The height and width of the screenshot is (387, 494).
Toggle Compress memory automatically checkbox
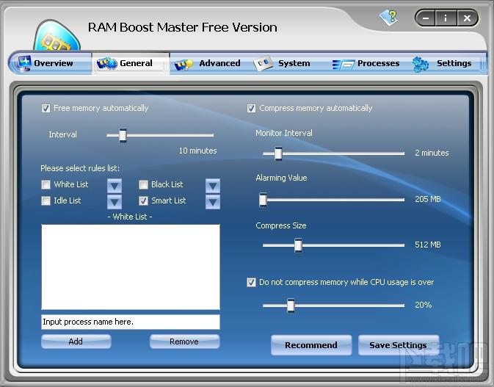click(251, 109)
